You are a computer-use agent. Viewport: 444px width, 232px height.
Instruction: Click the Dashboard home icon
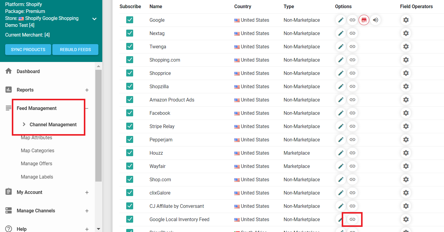click(x=9, y=71)
